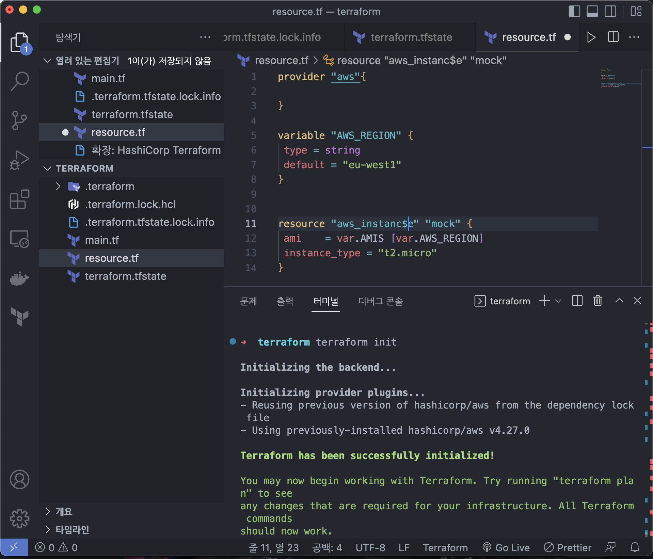Screen dimensions: 653x559
Task: Click Go Live in the status bar
Action: [x=506, y=547]
